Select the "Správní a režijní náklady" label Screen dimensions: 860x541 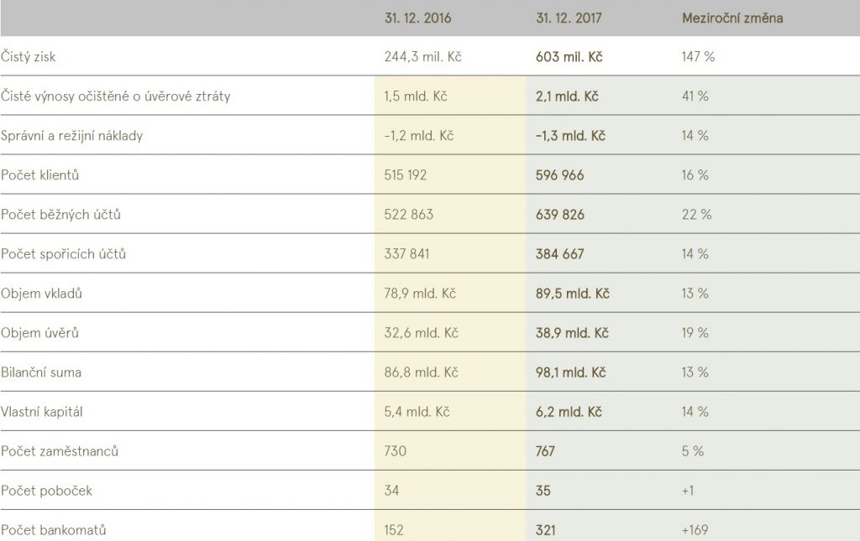pyautogui.click(x=71, y=136)
